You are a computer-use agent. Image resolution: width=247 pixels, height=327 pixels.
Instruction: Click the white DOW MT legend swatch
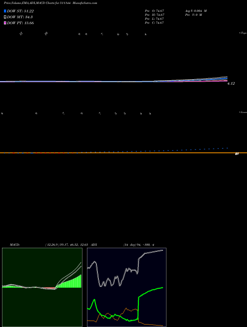point(5,17)
